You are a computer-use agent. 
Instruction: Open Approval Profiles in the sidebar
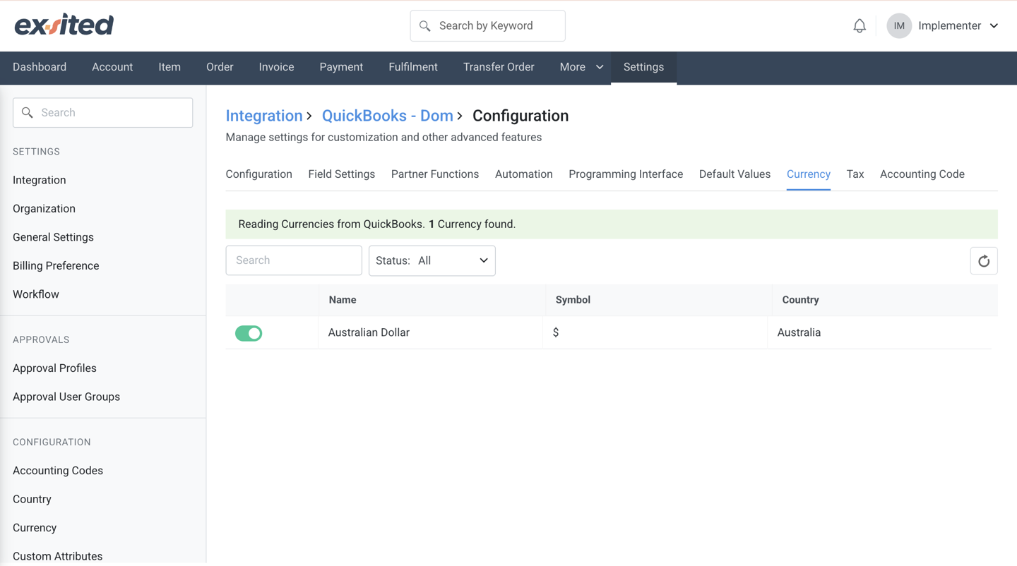tap(54, 368)
